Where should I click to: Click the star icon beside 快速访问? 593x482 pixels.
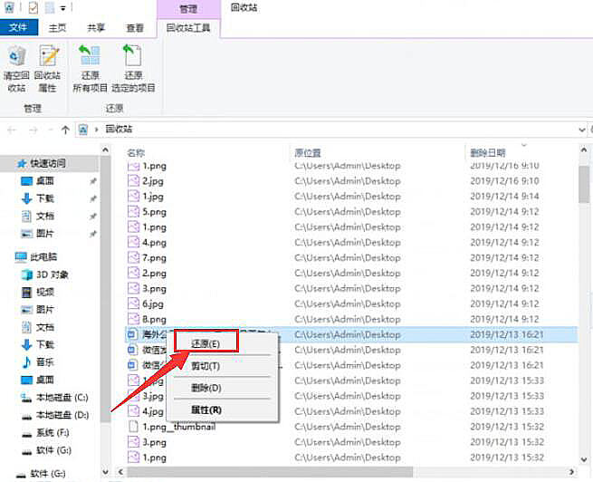[22, 163]
